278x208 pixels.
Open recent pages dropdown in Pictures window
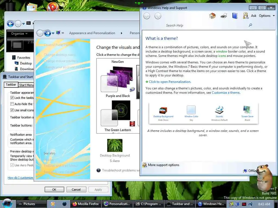(x=23, y=24)
